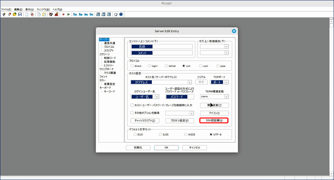The image size is (334, 180).
Task: Open the upper タブ dropdown
Action: pyautogui.click(x=226, y=47)
